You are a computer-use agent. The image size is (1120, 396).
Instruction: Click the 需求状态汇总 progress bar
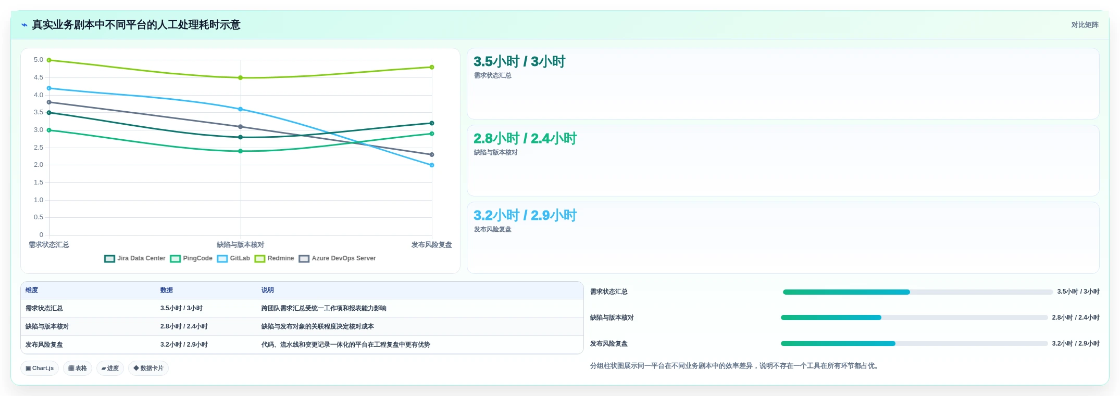coord(918,292)
